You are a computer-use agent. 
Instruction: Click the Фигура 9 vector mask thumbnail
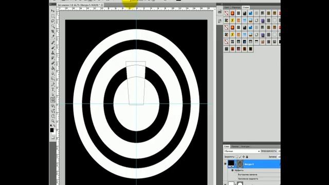(240, 164)
